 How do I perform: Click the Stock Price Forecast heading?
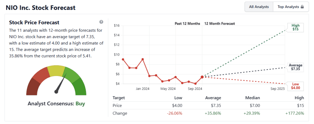(34, 22)
